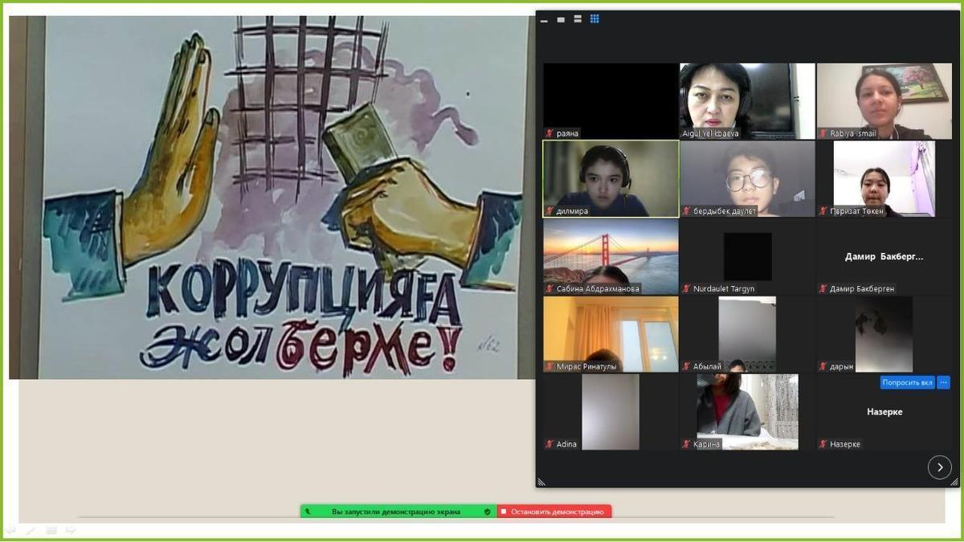
Task: Open the three-dots menu for Назерке
Action: [944, 382]
